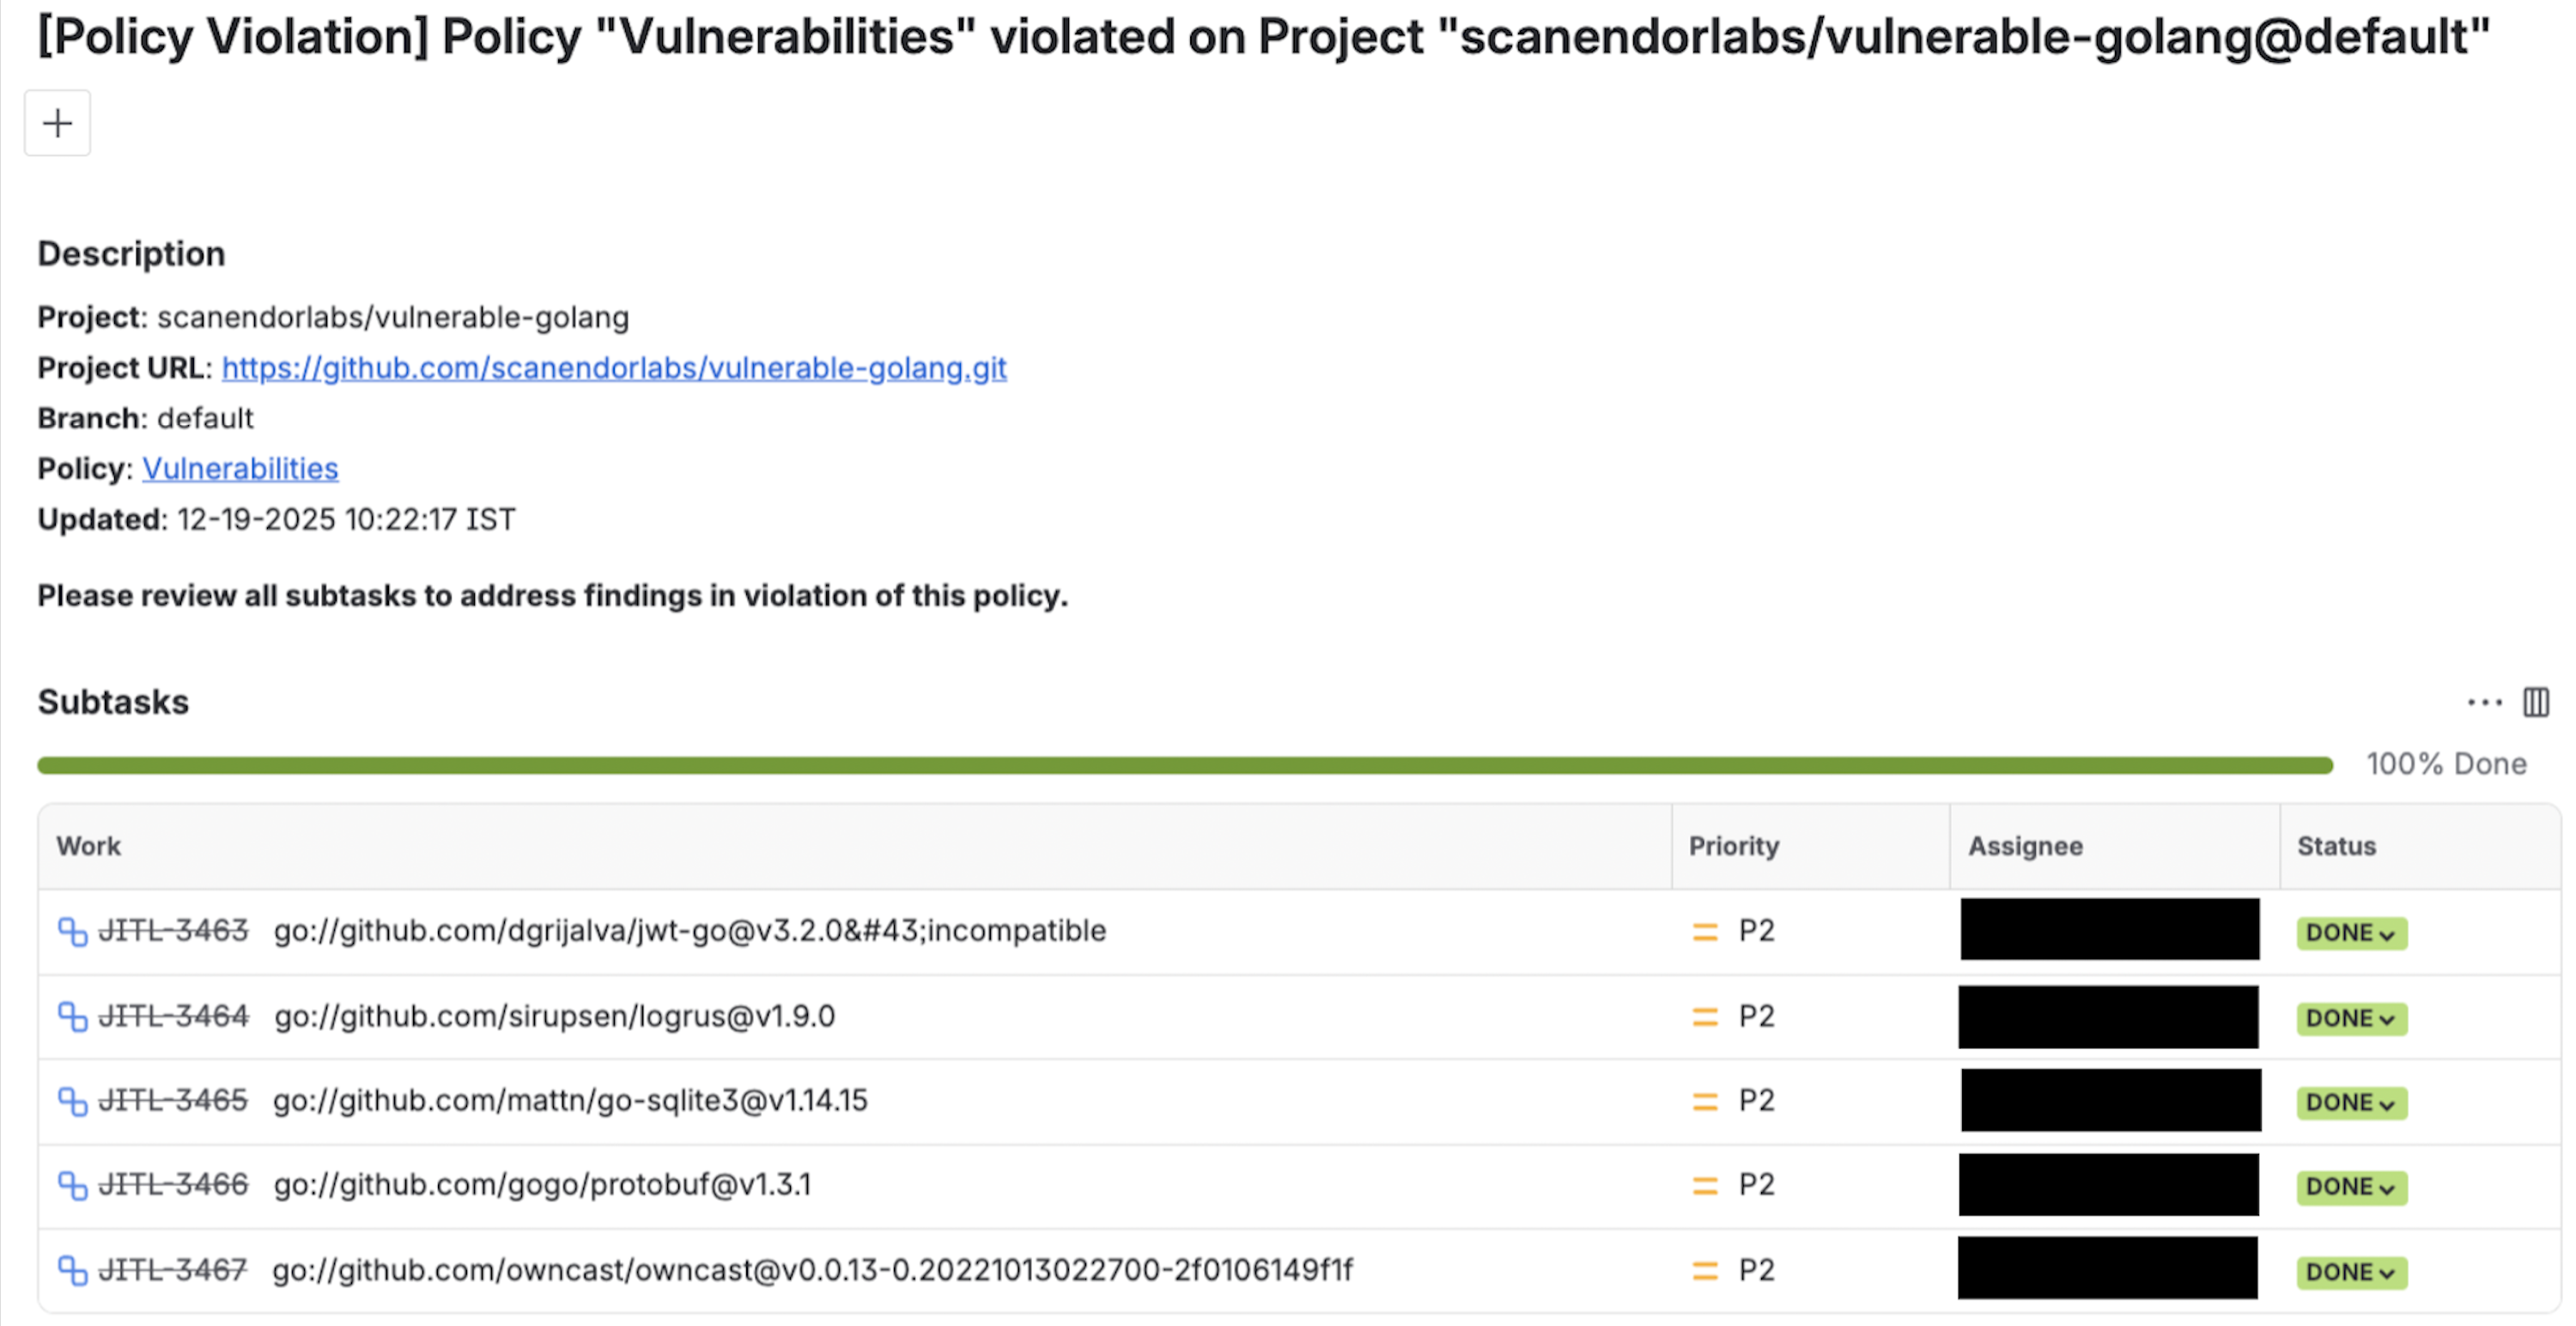Expand DONE status dropdown for logrus subtask
The width and height of the screenshot is (2576, 1326).
click(2350, 1018)
